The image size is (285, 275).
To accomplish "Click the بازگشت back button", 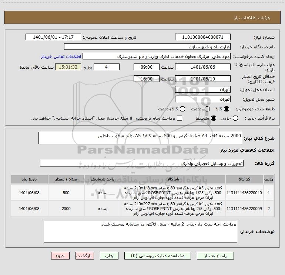I will tap(85, 255).
